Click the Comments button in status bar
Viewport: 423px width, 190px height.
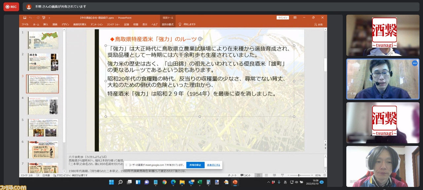click(246, 175)
